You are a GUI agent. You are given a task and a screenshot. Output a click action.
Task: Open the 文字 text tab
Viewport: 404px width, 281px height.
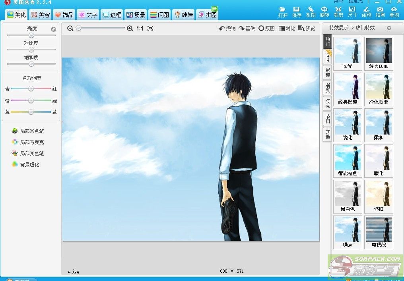(88, 15)
